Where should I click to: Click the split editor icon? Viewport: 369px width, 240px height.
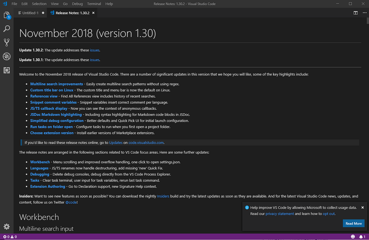tap(355, 13)
